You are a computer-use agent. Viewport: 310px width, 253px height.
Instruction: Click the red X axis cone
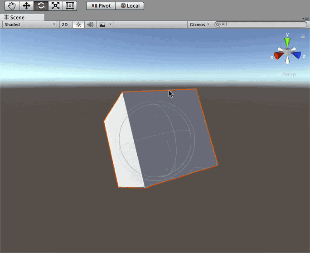[279, 56]
